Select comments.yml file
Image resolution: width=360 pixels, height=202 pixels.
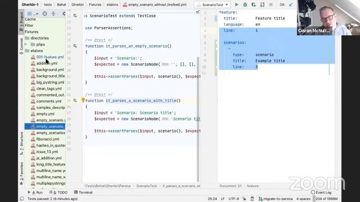click(x=49, y=101)
